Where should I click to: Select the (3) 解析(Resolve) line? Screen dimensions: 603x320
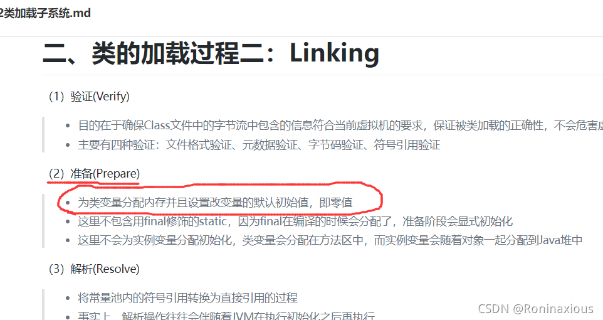click(x=94, y=269)
